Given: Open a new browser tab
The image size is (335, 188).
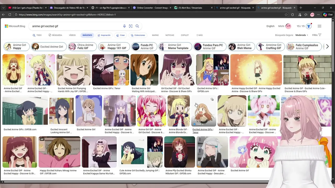Looking at the screenshot, I should point(301,8).
